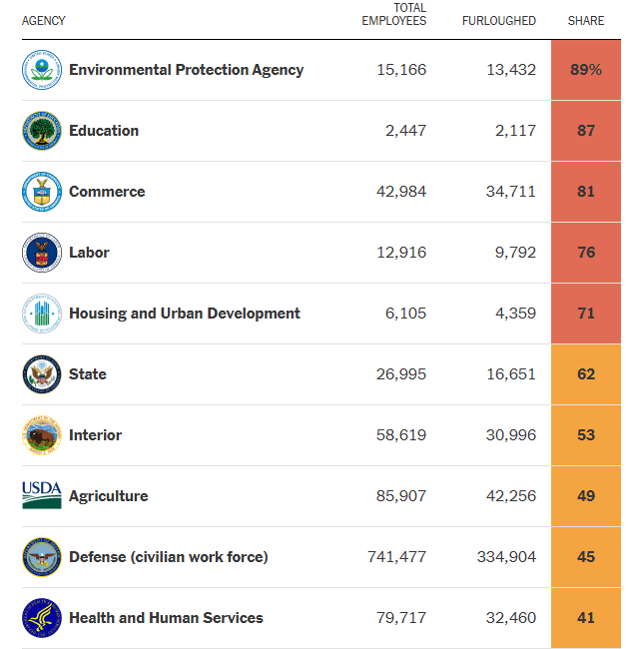This screenshot has height=649, width=639.
Task: Click the USDA Agriculture logo
Action: click(x=42, y=495)
